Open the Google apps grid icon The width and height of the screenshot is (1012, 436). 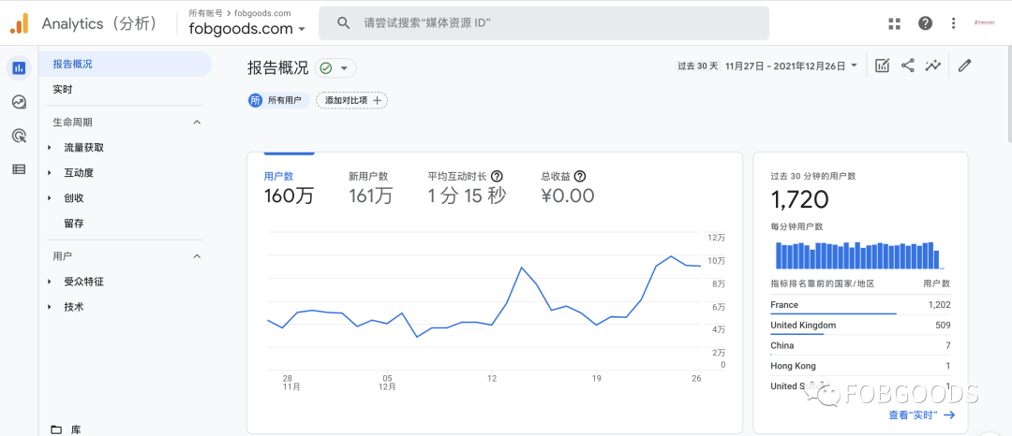[x=894, y=23]
